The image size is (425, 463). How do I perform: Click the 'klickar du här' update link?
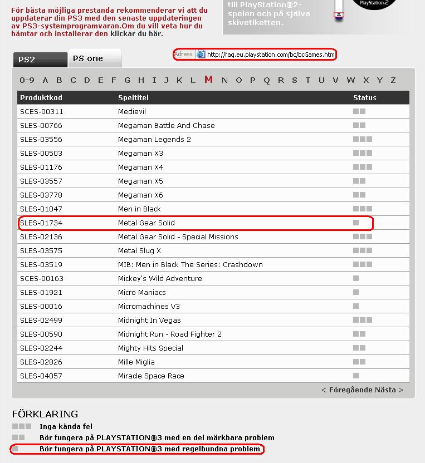coord(136,33)
